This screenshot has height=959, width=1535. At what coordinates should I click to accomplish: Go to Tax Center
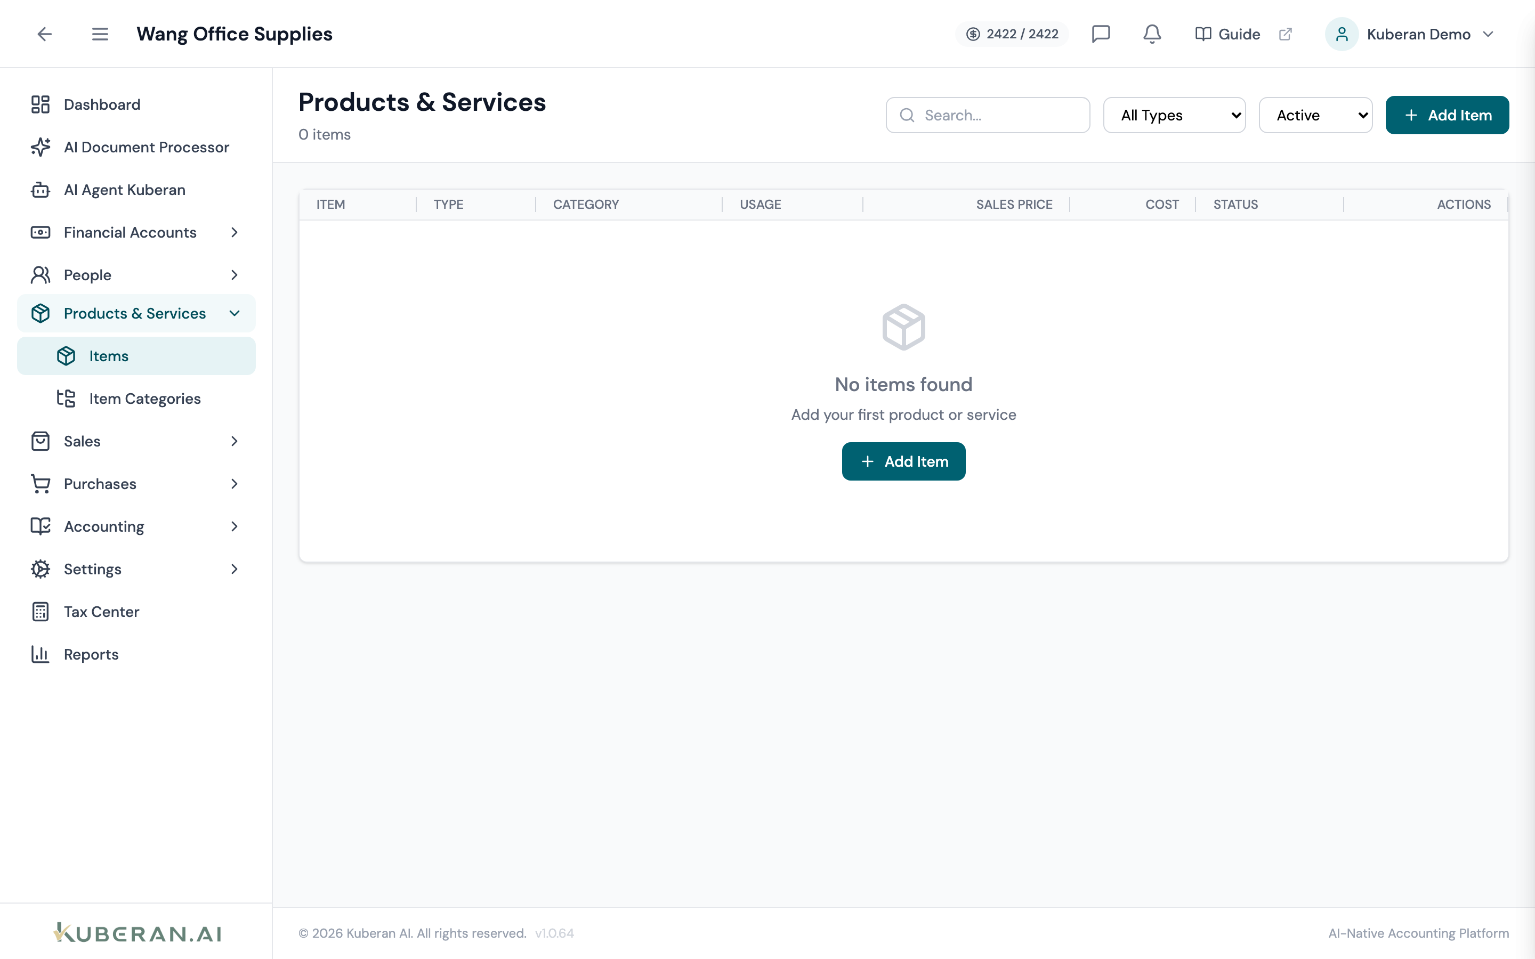(136, 612)
